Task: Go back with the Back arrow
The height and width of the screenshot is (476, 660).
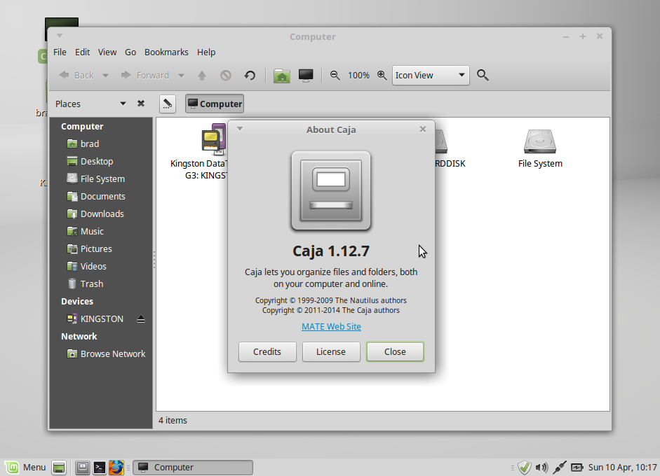Action: [x=76, y=75]
